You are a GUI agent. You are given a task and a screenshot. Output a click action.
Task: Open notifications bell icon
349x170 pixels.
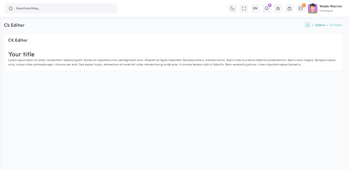coord(266,8)
